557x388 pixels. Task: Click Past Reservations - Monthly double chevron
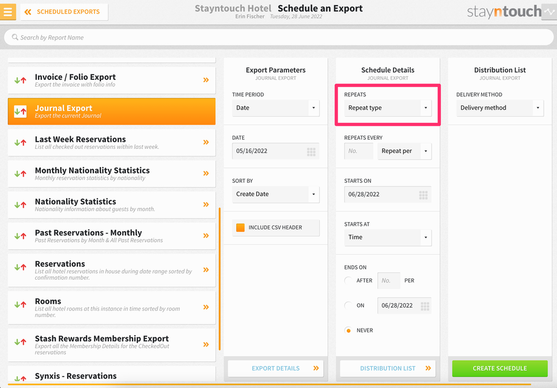[206, 235]
